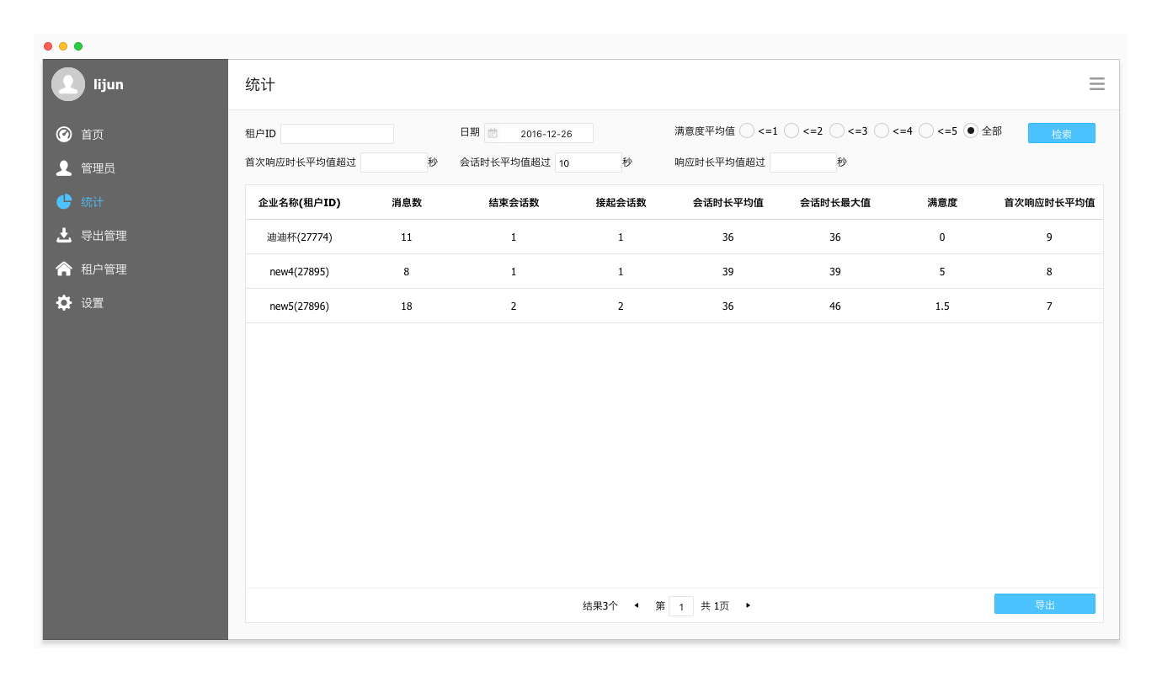Viewport: 1162px width, 682px height.
Task: Select satisfaction <=2 radio button
Action: pos(792,131)
